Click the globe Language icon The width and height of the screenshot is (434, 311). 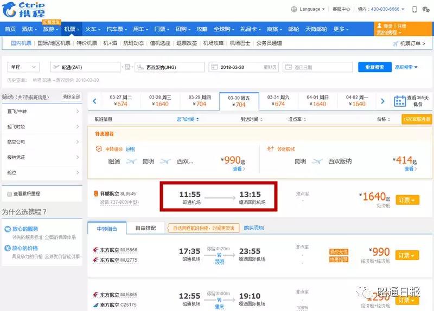pyautogui.click(x=293, y=9)
